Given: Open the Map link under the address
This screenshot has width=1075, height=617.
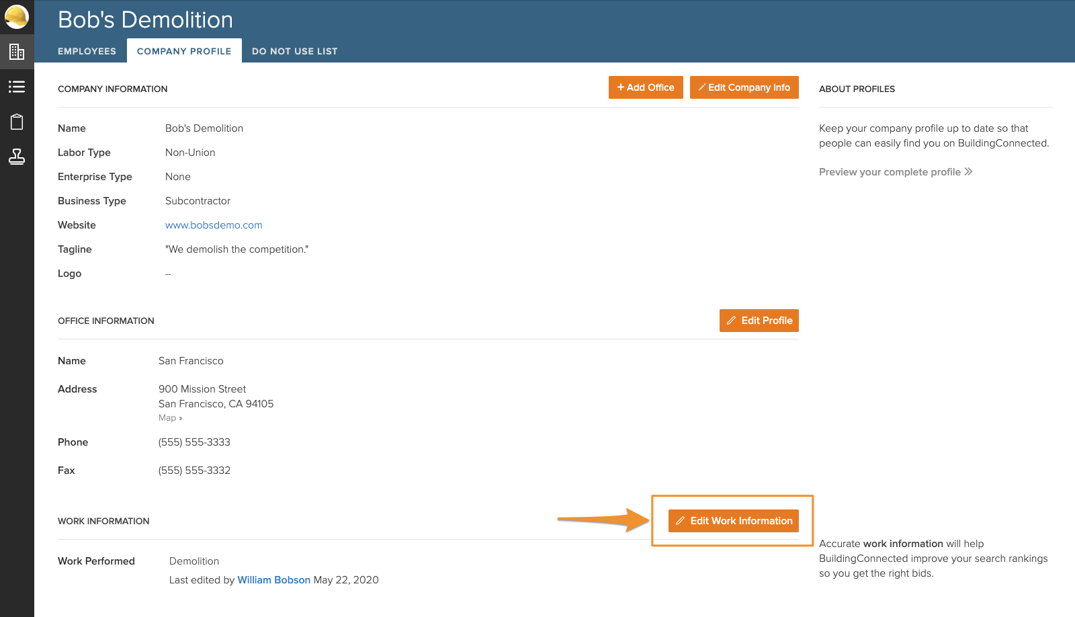Looking at the screenshot, I should (x=170, y=418).
